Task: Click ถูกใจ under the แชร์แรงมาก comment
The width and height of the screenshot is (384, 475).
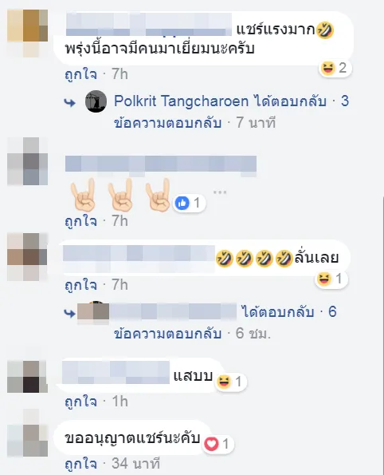Action: pos(80,74)
